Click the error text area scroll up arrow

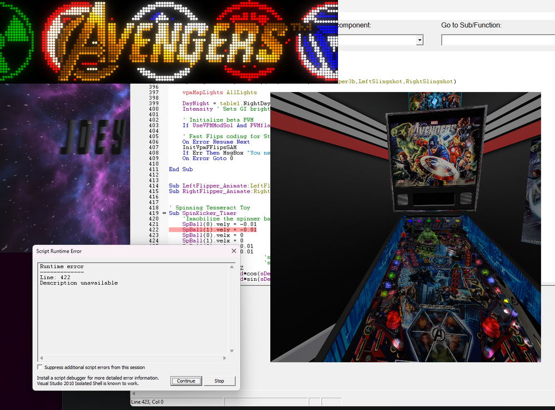coord(232,267)
